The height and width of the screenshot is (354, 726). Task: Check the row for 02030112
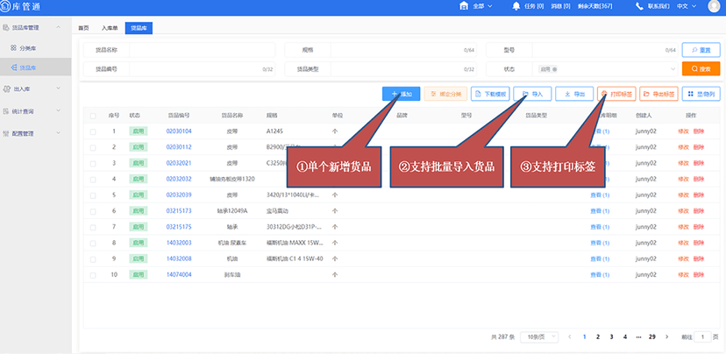tap(93, 147)
